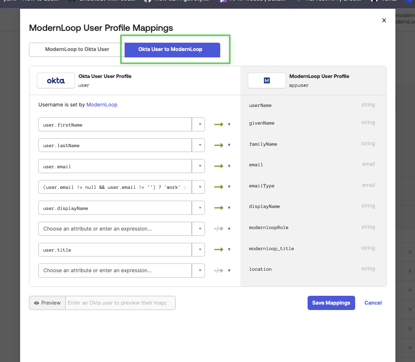Select the Okta User to ModernLoop tab
The image size is (415, 362).
click(172, 50)
